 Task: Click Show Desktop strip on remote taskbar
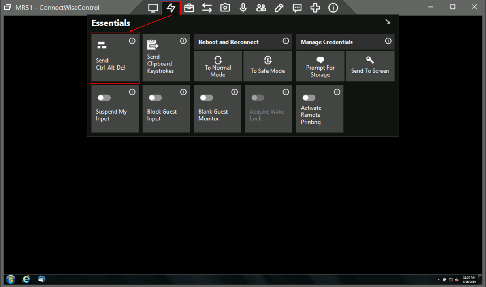tap(480, 280)
